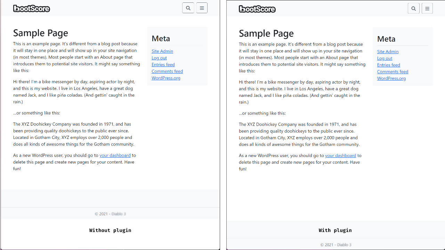Open the search in the Without plugin panel
The image size is (445, 250).
coord(188,8)
